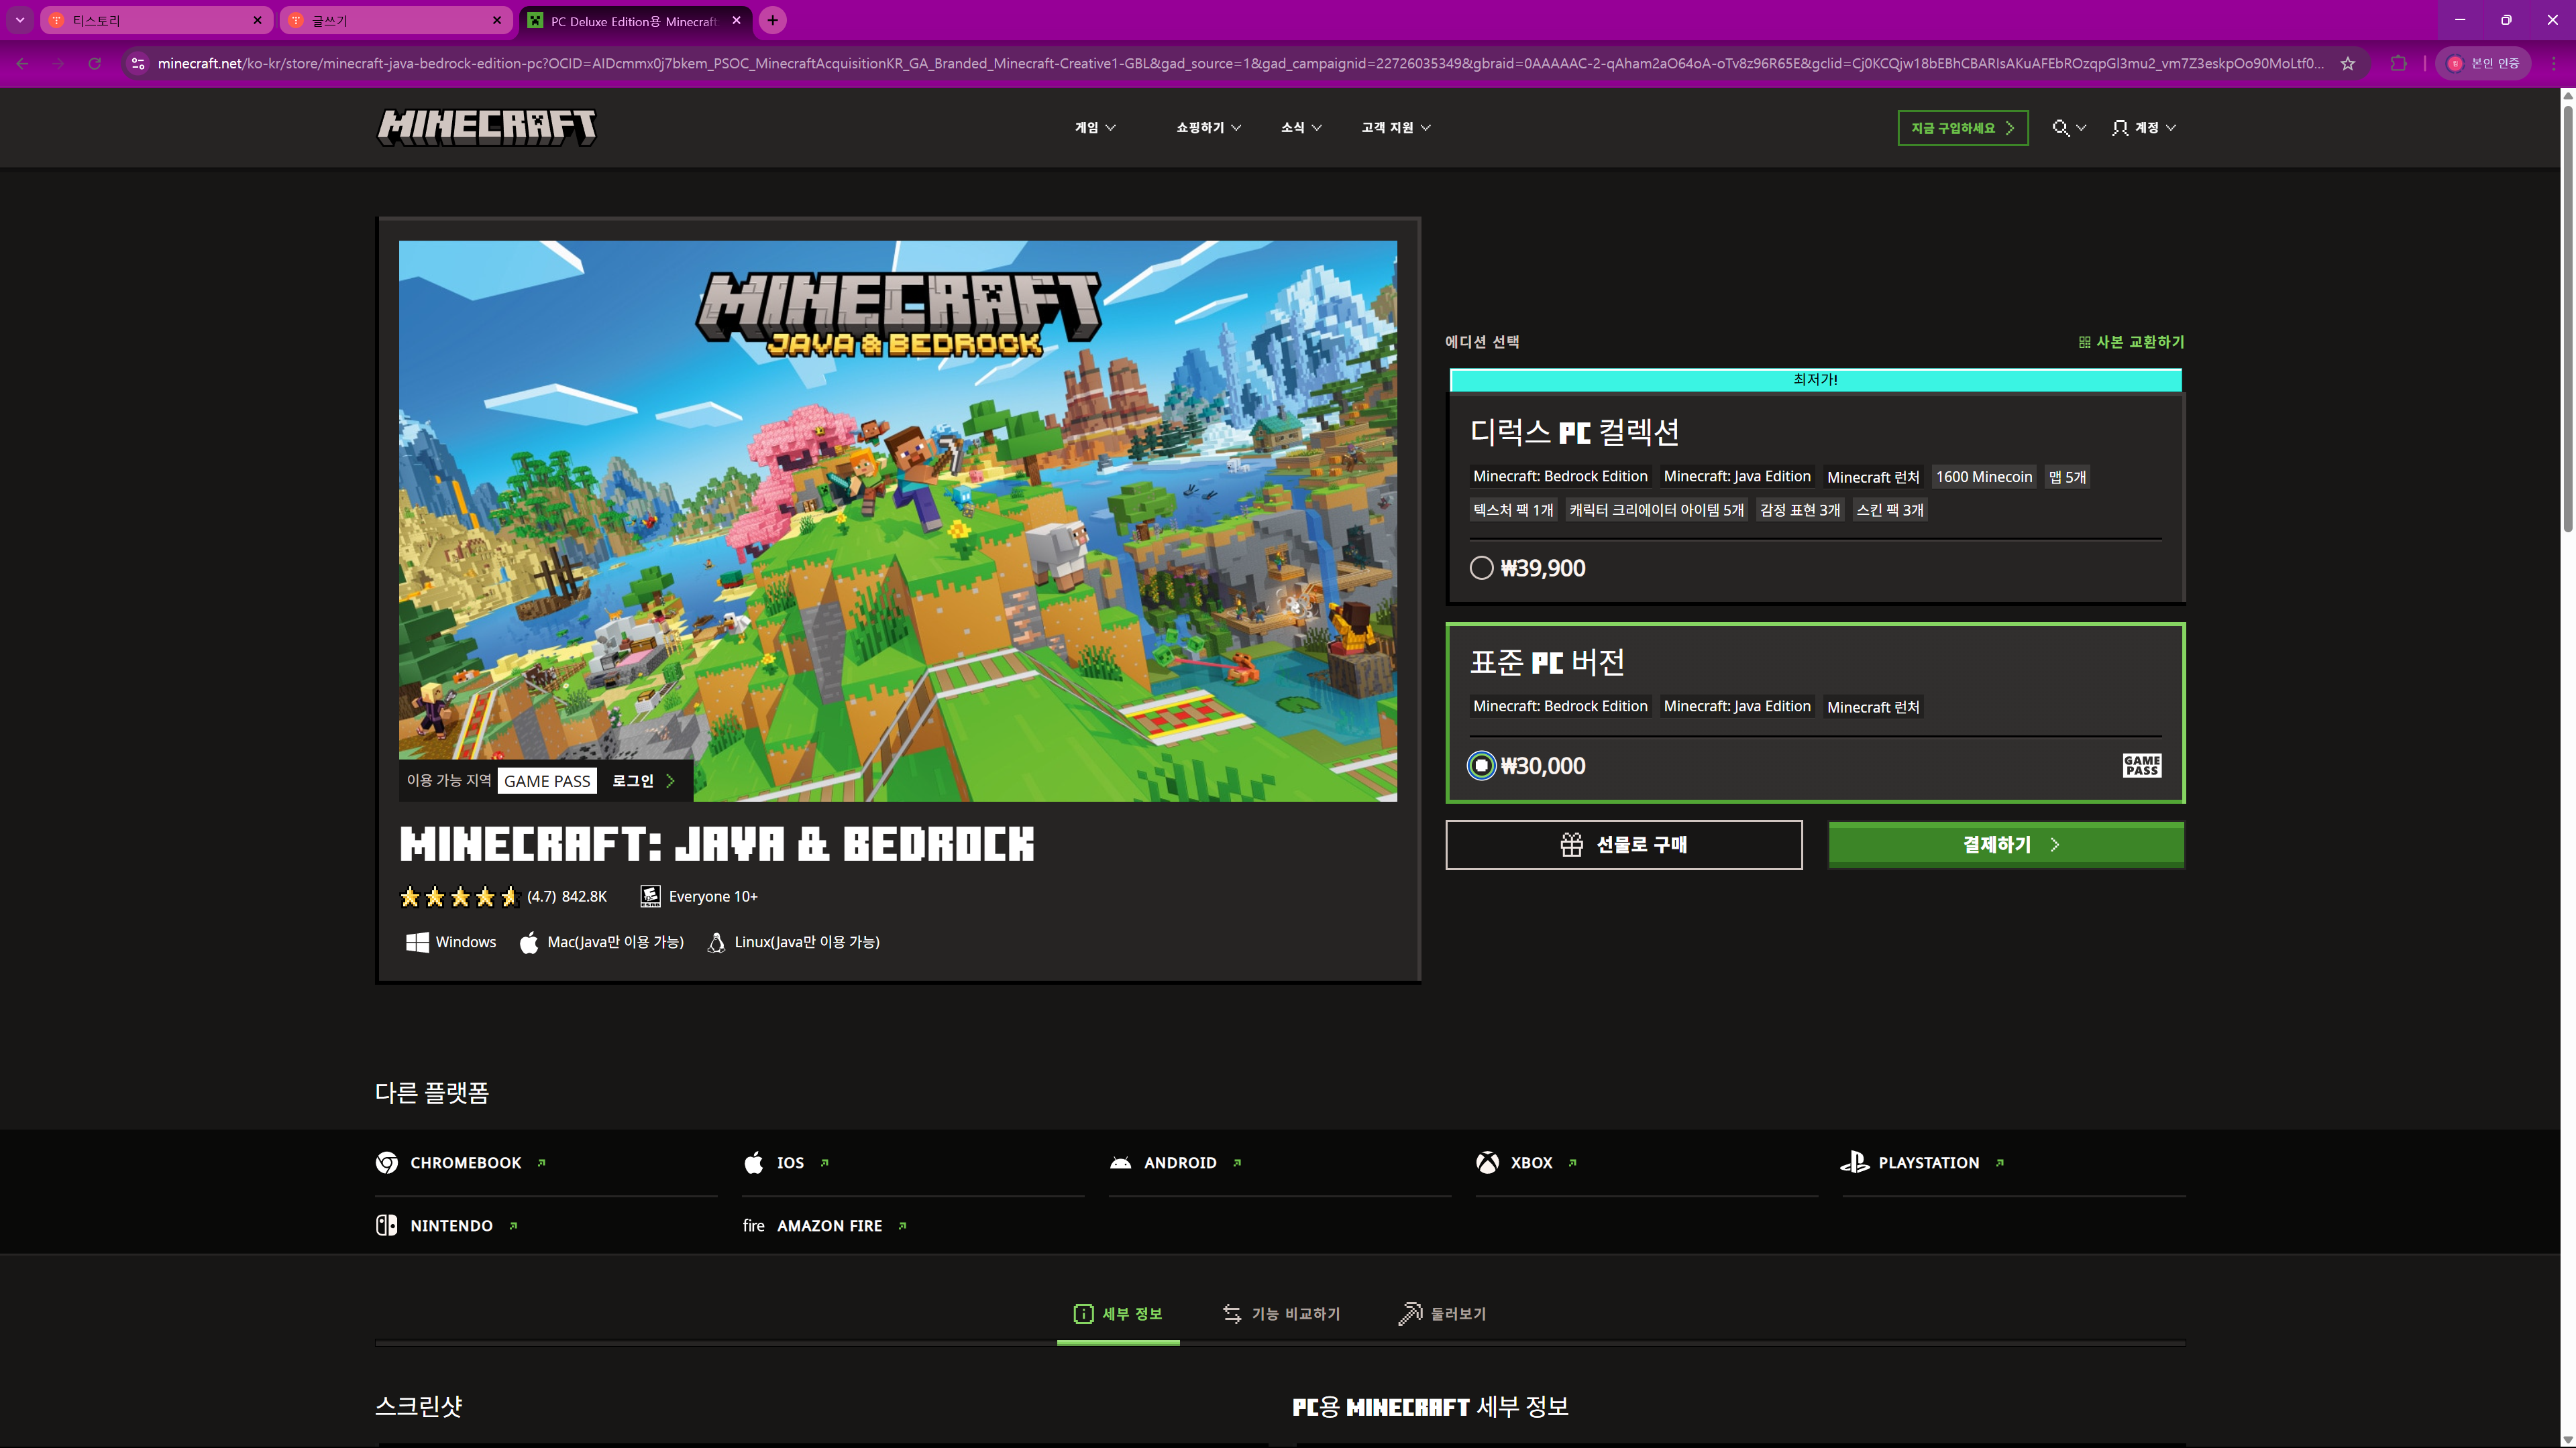Click the Minecraft Java & Bedrock hero image

point(897,520)
